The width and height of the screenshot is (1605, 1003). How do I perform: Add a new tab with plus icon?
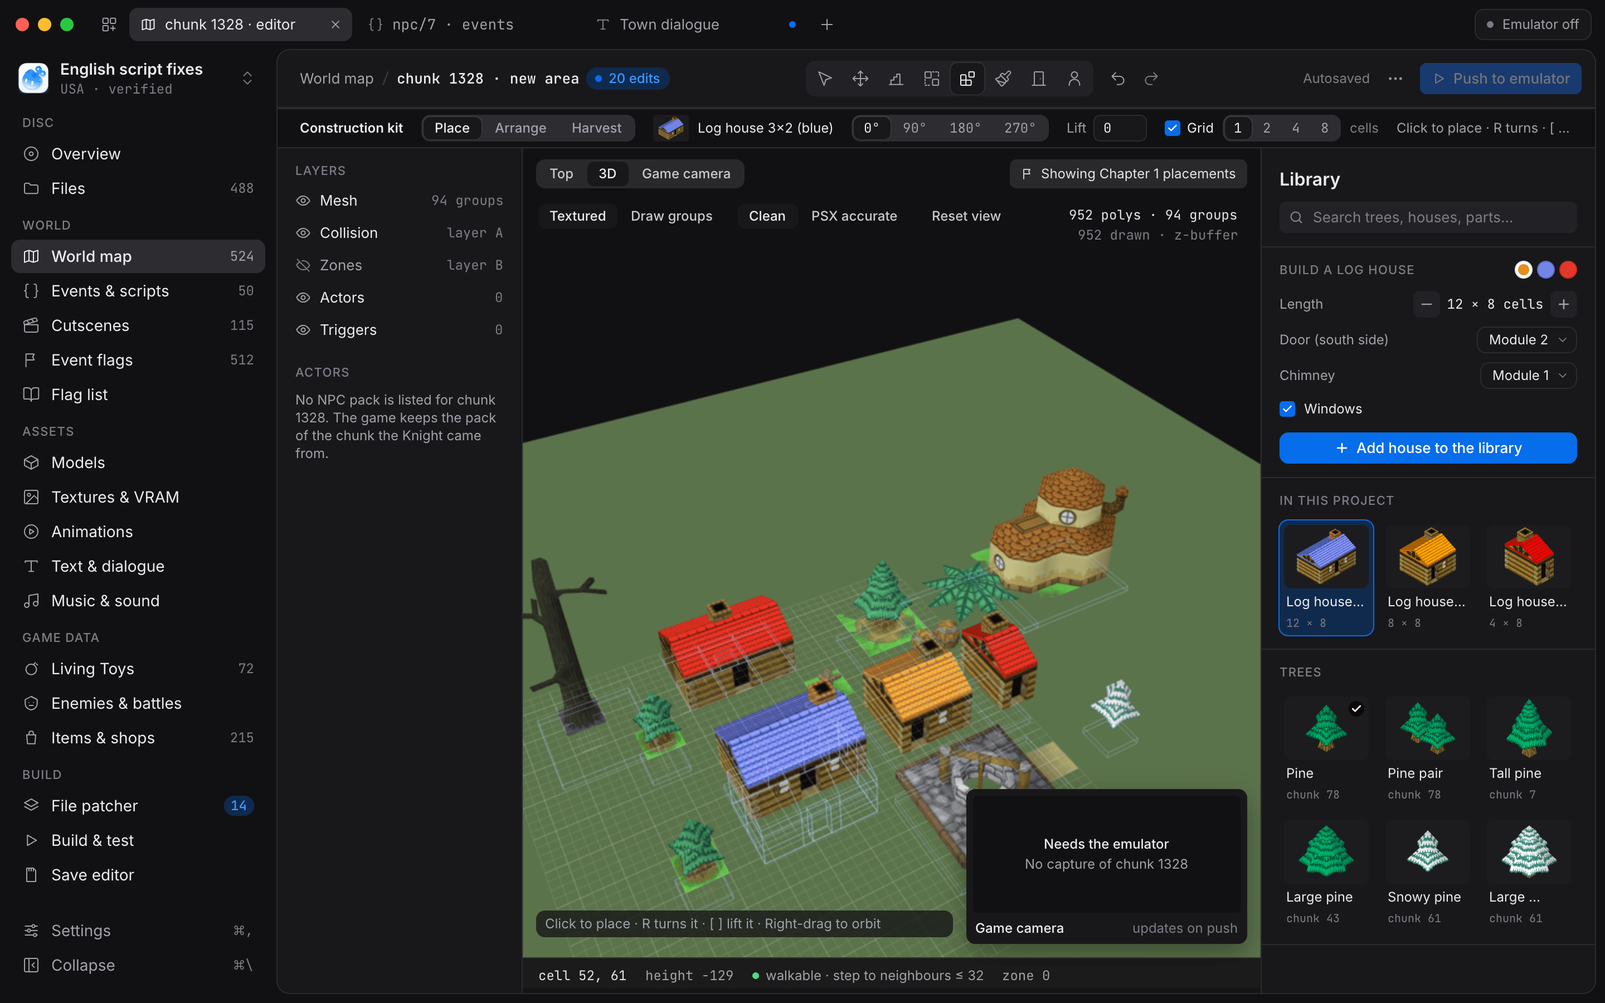(x=827, y=25)
